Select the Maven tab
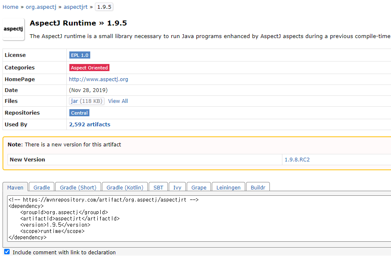This screenshot has width=391, height=261. (15, 187)
